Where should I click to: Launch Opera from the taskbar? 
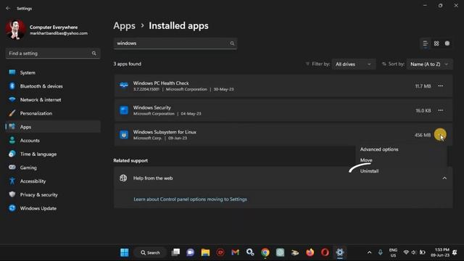pyautogui.click(x=325, y=252)
